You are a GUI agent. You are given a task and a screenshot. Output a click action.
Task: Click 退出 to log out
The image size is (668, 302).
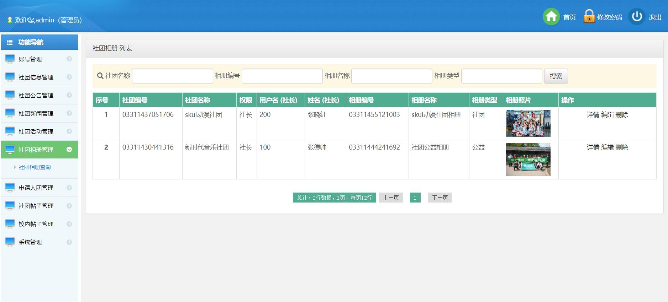pos(655,17)
